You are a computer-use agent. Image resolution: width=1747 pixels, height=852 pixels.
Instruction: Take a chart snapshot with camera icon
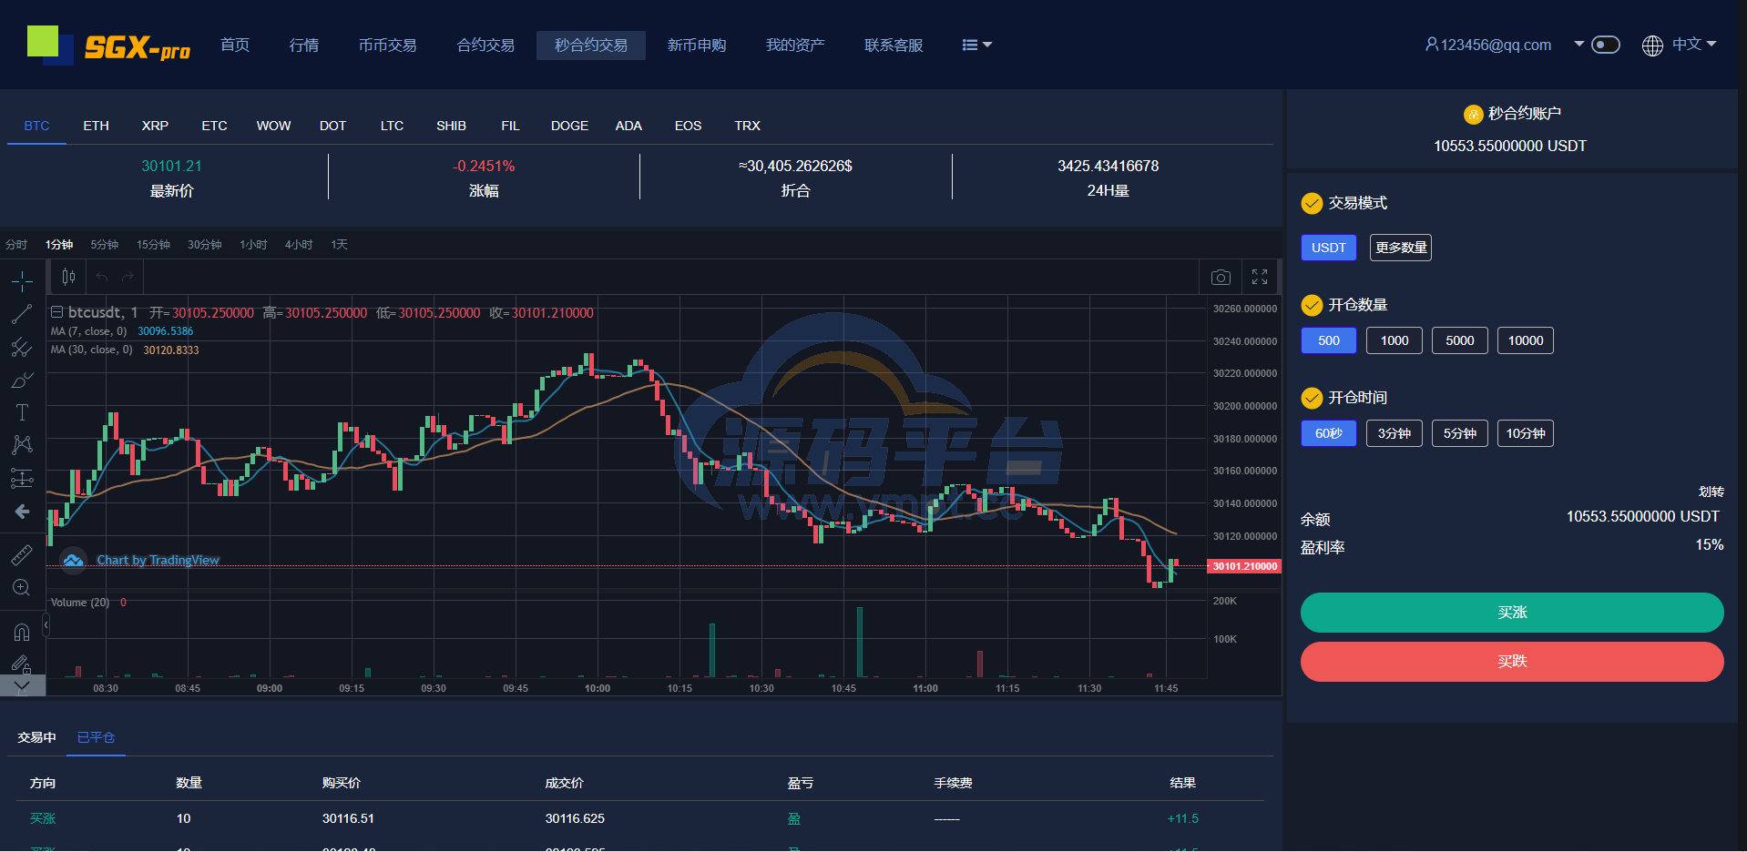coord(1221,277)
